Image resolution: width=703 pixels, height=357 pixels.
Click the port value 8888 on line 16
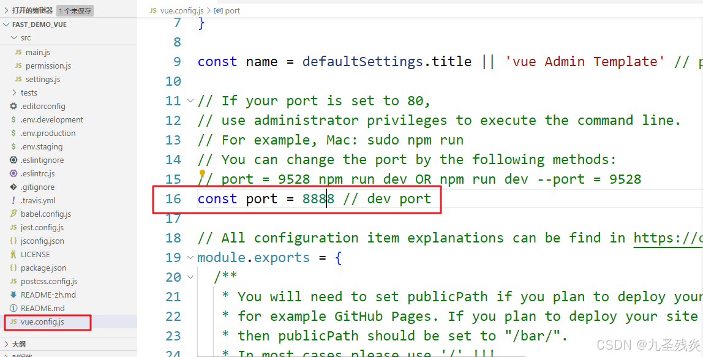(318, 198)
